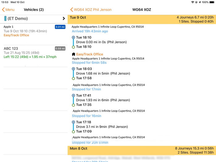Open the Stopped for 16min entry
This screenshot has height=162, width=216.
tap(86, 116)
